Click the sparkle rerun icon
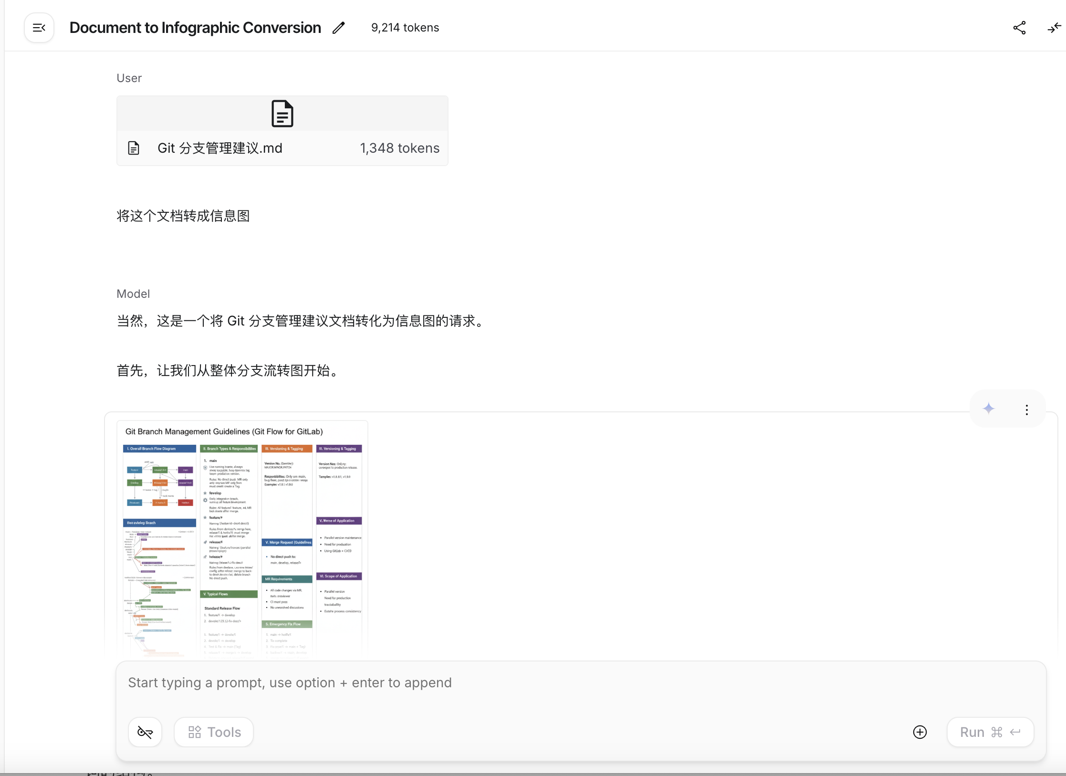Screen dimensions: 1066x776 pos(989,409)
